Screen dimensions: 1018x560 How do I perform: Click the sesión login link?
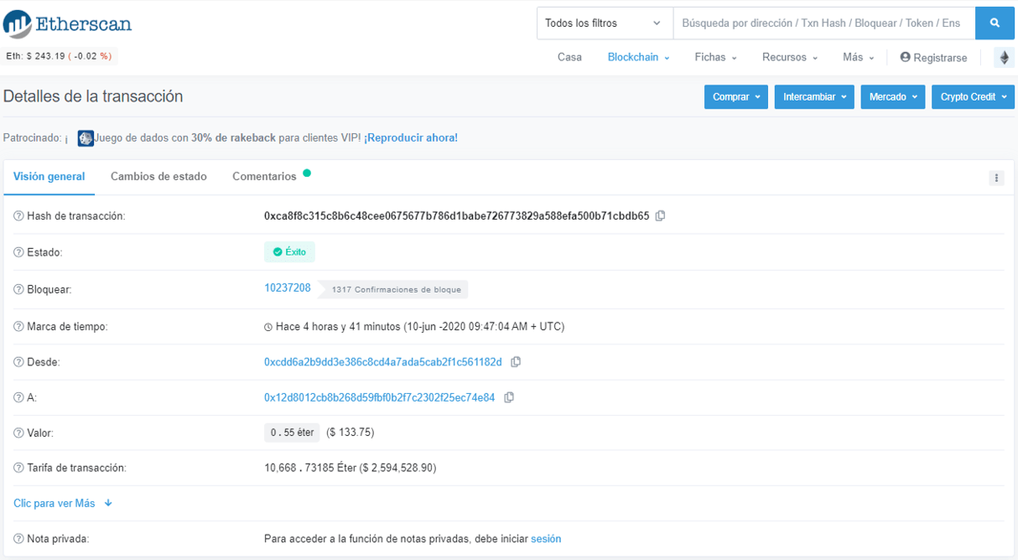pyautogui.click(x=546, y=539)
